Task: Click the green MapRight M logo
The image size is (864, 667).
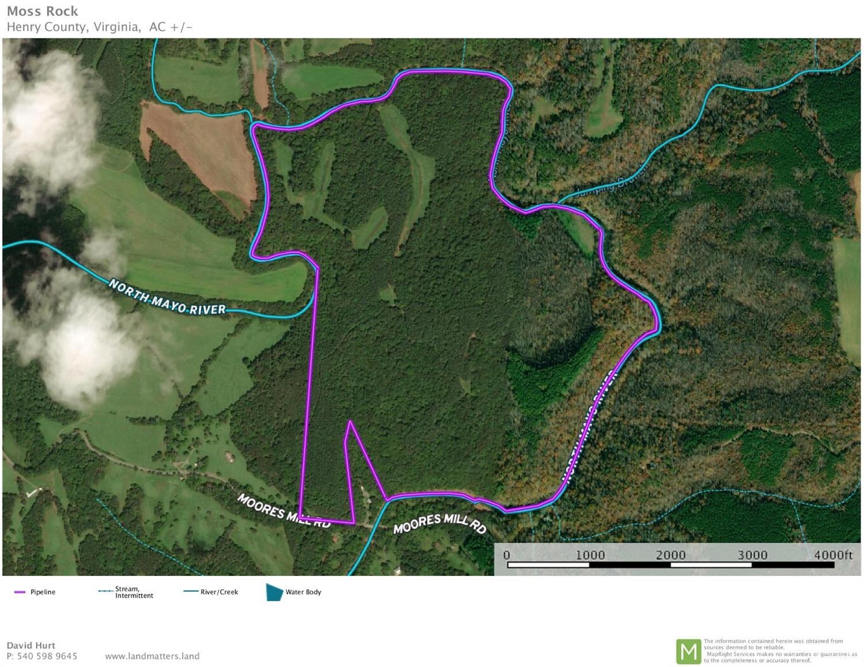Action: (x=688, y=651)
